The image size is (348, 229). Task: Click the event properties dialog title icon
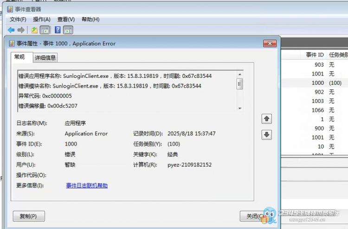(12, 44)
